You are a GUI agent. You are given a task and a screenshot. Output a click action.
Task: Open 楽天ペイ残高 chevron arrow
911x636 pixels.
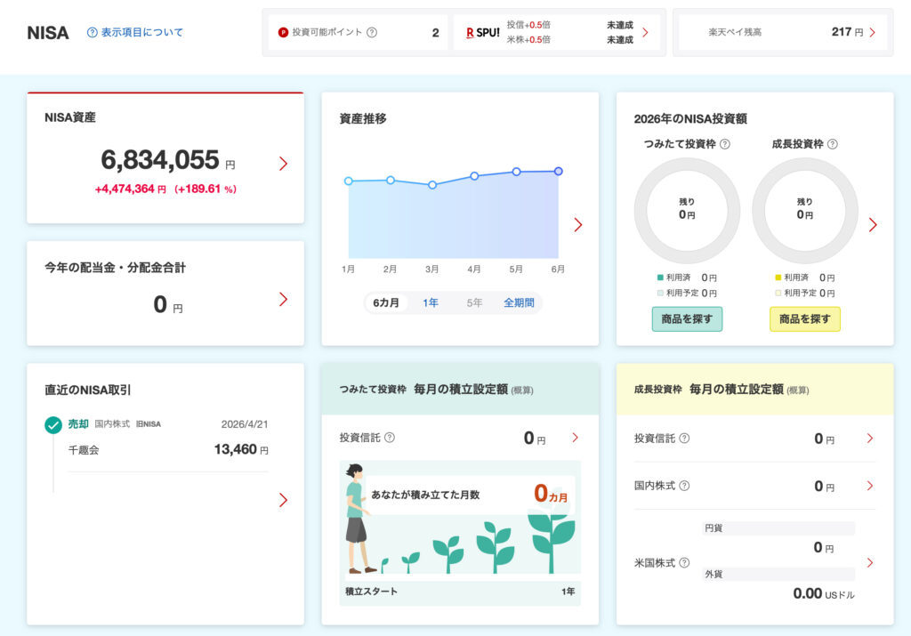pos(872,33)
